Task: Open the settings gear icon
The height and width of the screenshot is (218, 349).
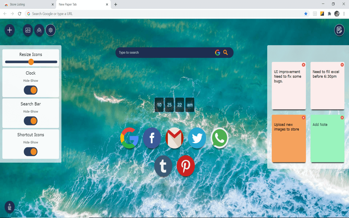Action: 50,30
